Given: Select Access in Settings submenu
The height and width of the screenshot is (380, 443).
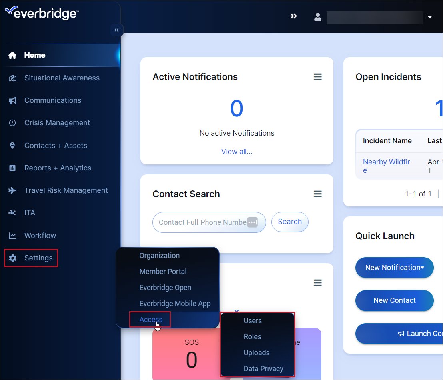Looking at the screenshot, I should (x=151, y=320).
